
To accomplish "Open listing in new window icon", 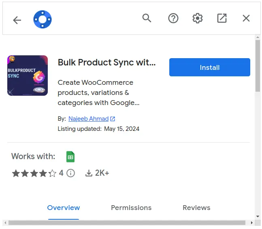I will [x=222, y=18].
